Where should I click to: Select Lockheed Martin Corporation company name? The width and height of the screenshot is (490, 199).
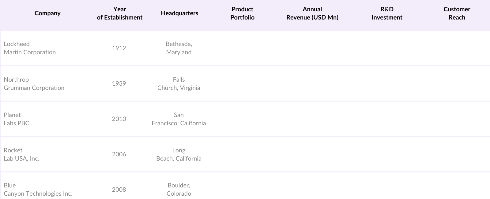tap(30, 48)
